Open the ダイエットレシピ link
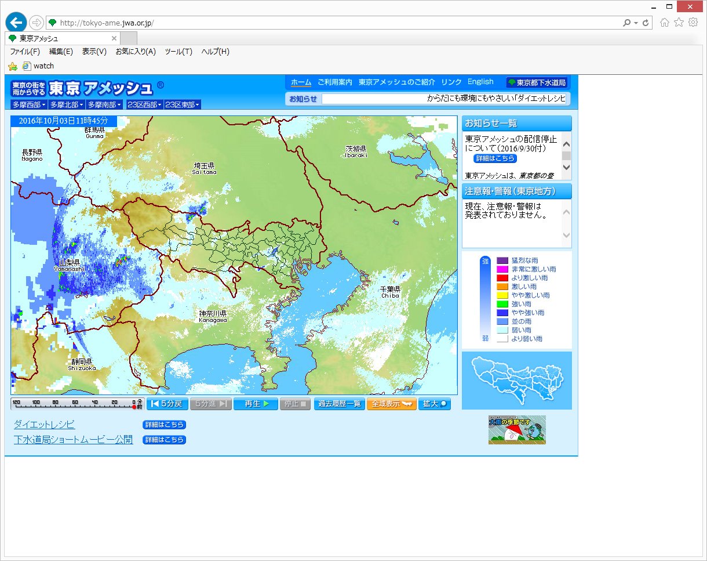This screenshot has height=561, width=707. [x=45, y=425]
